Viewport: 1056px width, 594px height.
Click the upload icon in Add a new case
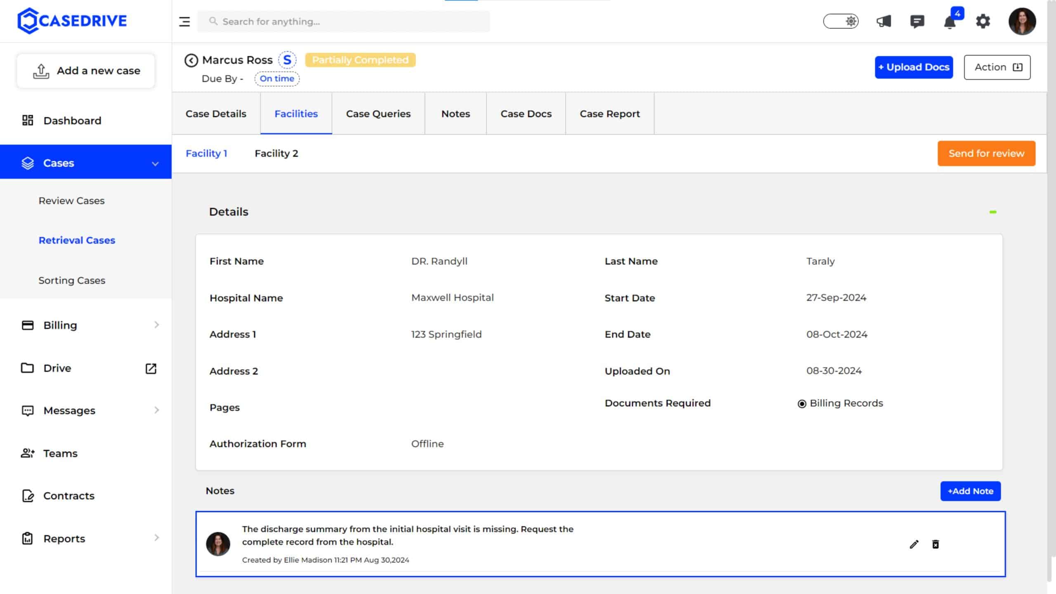click(x=41, y=71)
